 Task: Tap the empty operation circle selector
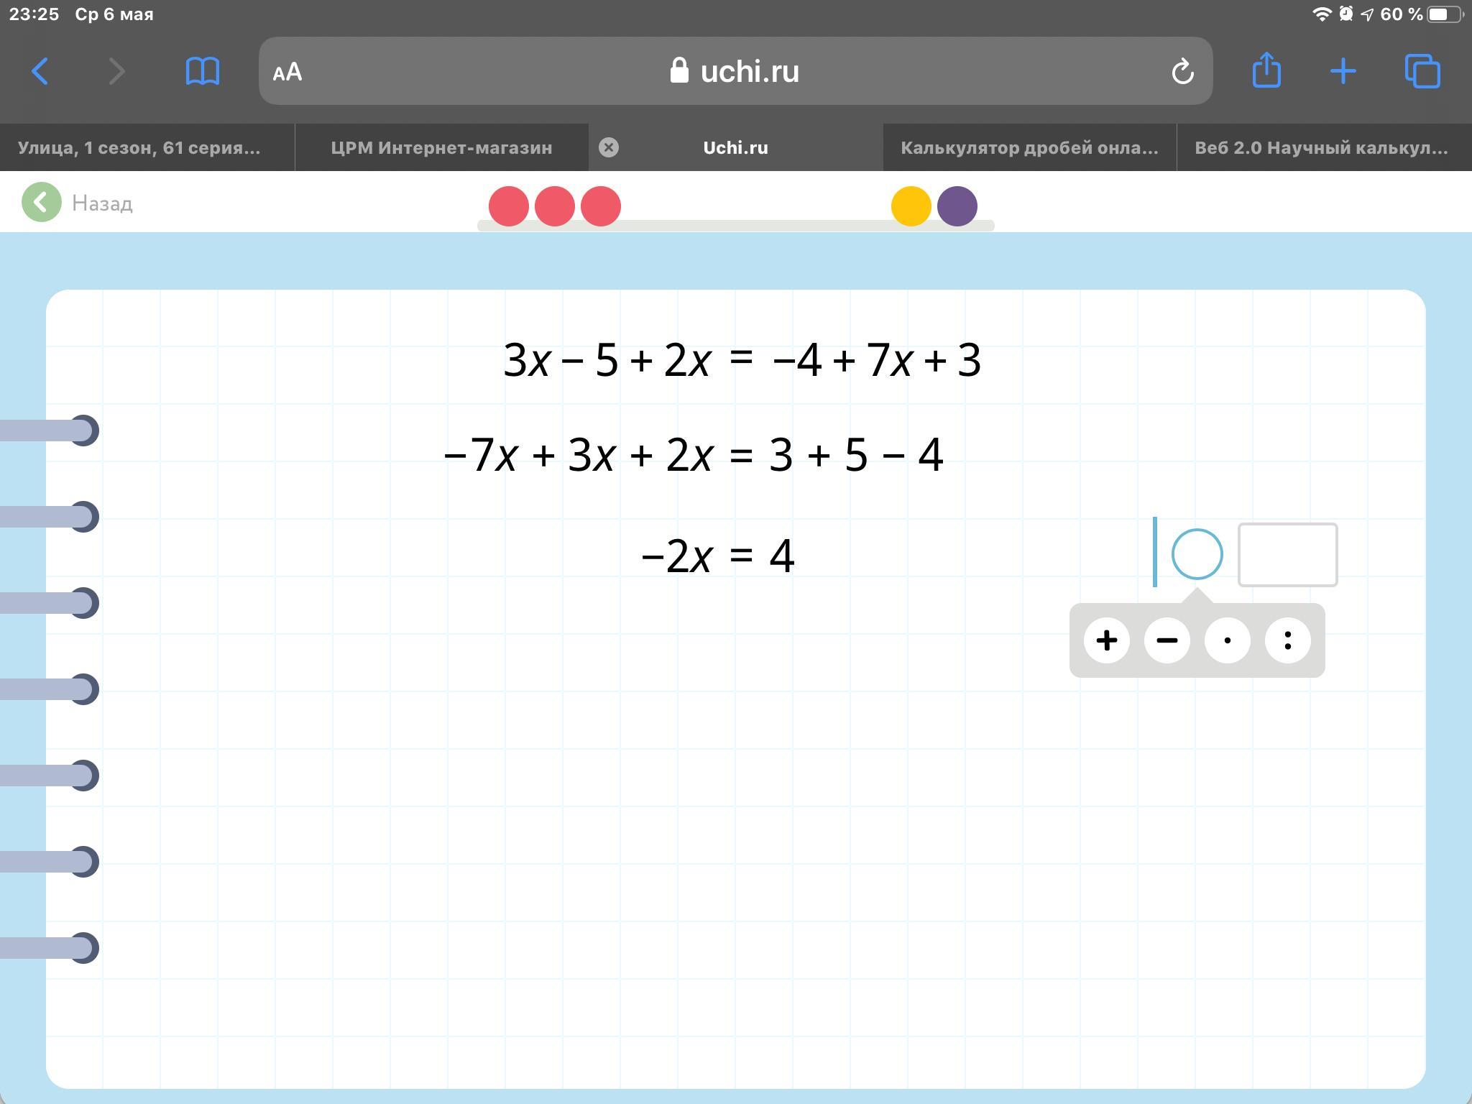pos(1197,554)
